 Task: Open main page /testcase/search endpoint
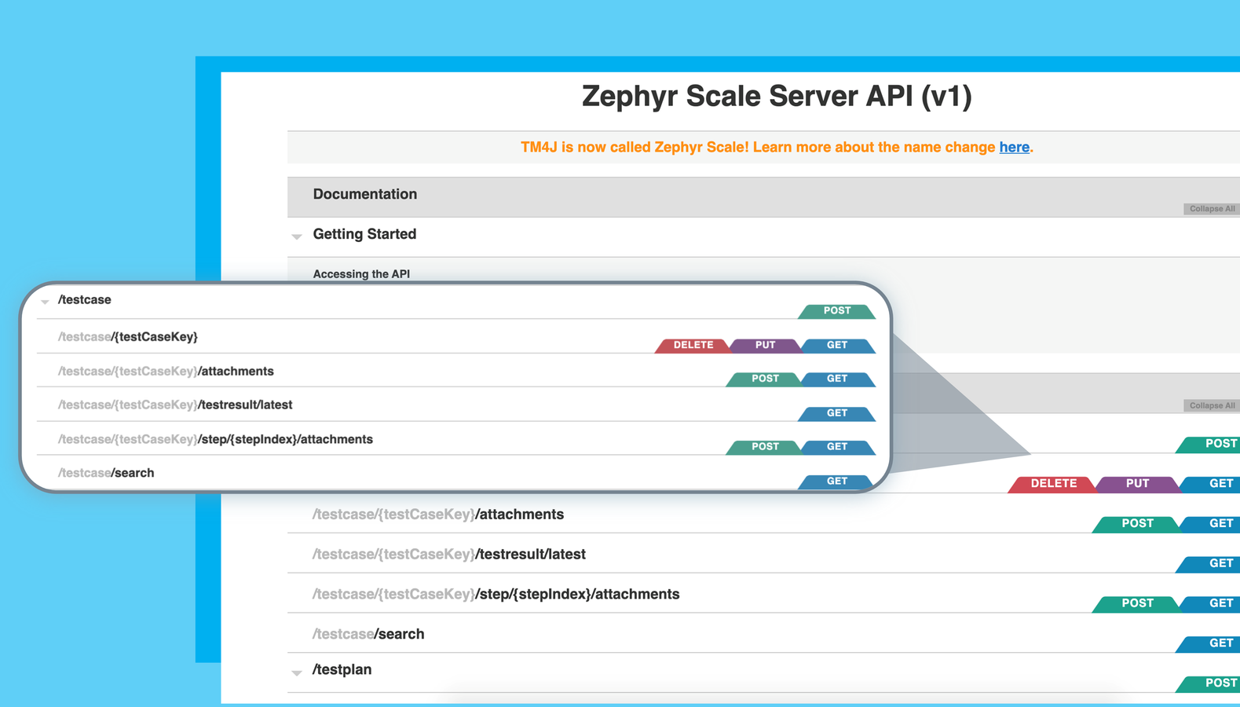pyautogui.click(x=368, y=634)
